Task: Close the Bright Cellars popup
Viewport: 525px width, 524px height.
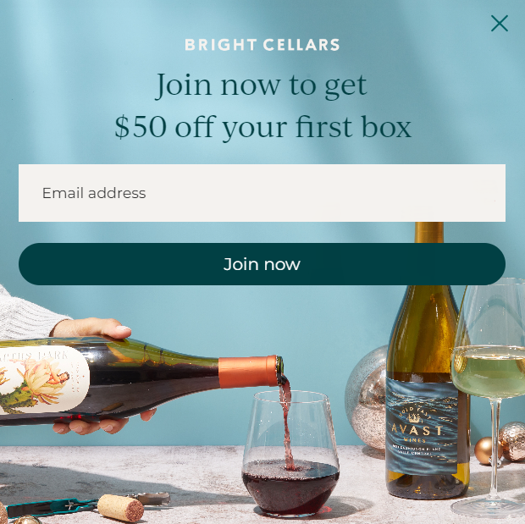Action: [500, 23]
